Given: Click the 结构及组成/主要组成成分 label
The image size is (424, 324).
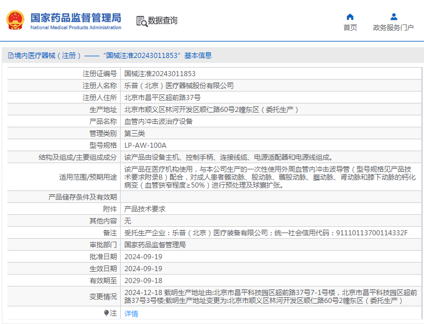Looking at the screenshot, I should click(77, 157).
